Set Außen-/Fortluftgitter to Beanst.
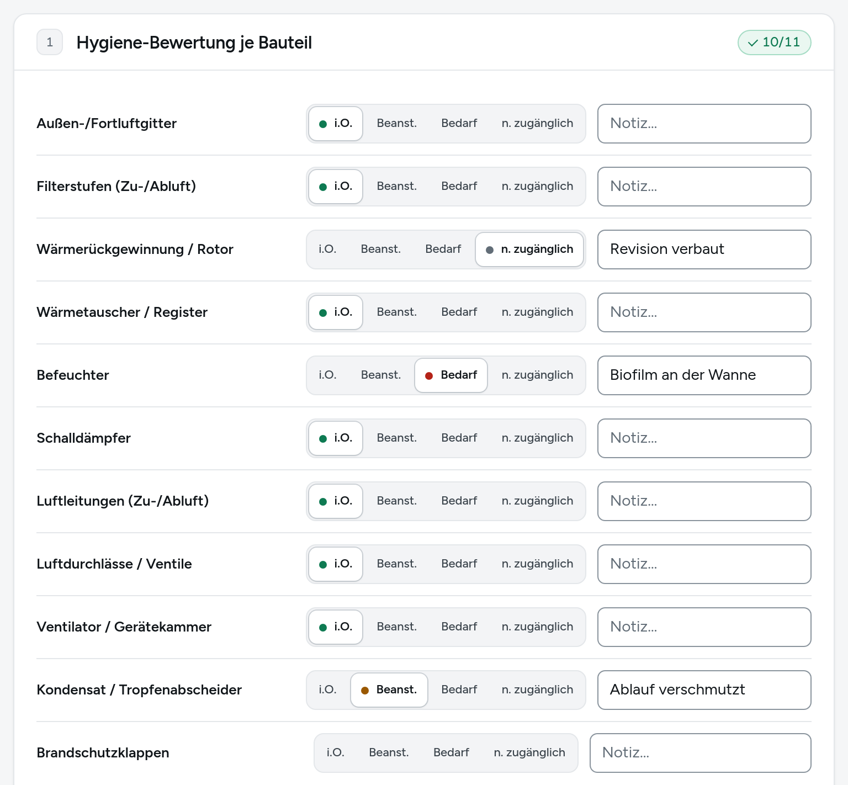This screenshot has width=848, height=785. coord(397,124)
